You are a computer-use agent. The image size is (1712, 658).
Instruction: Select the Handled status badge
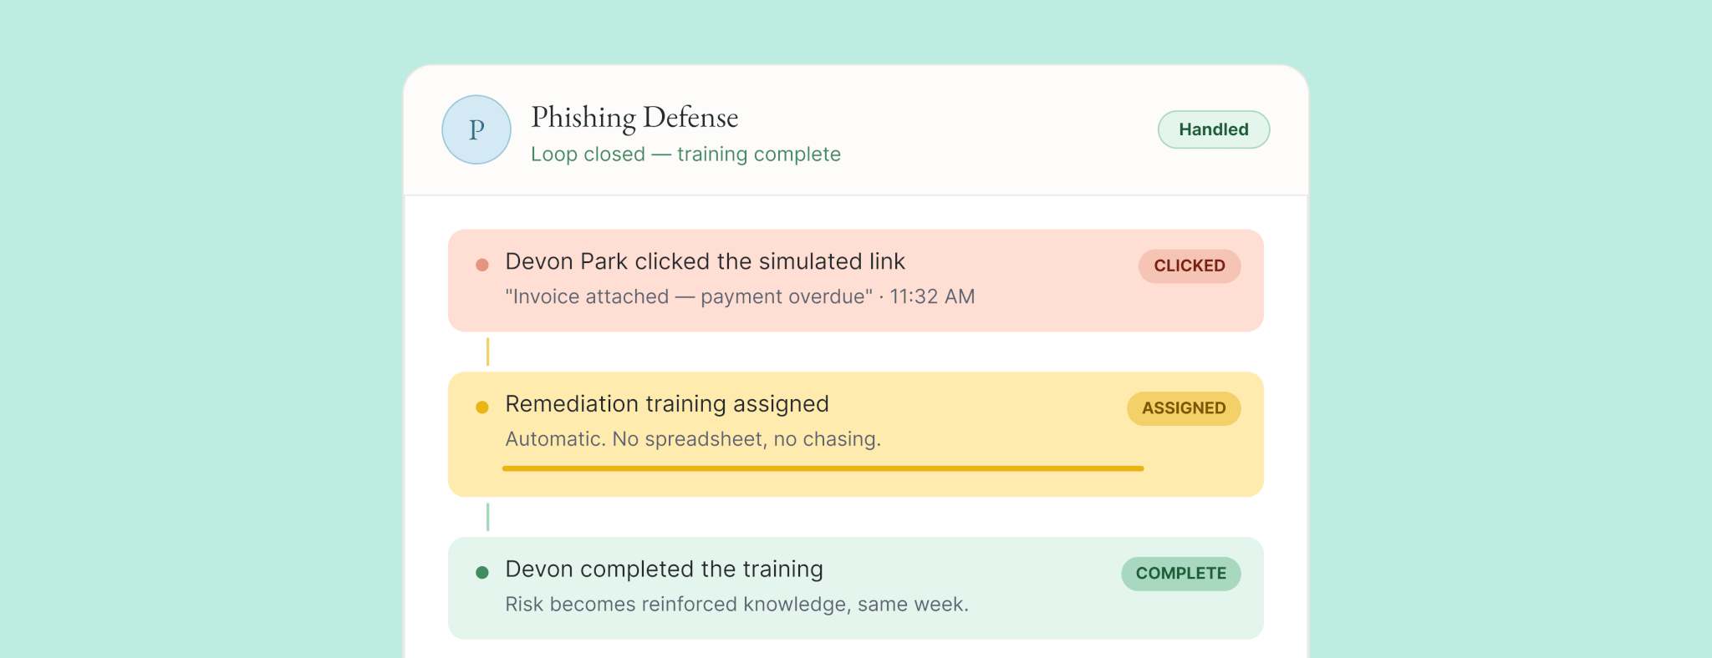click(x=1214, y=129)
